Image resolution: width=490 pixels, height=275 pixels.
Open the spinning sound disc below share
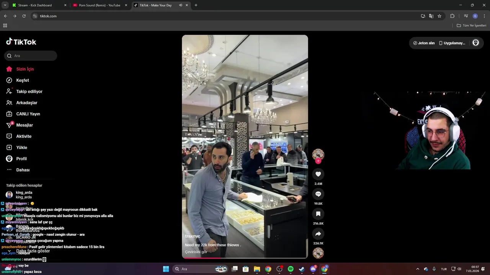coord(318,253)
